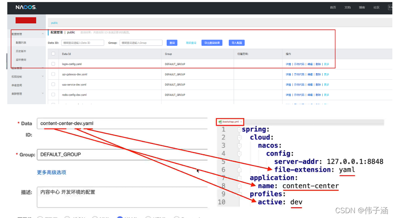Open 详情 for api-gateway-dev.yaml
Screen dimensions: 394x218
288,74
